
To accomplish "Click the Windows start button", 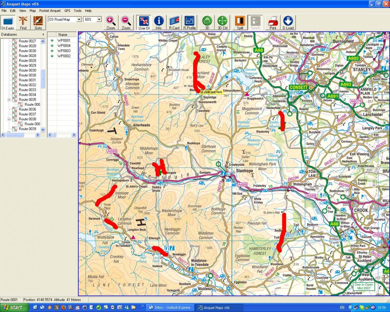I will [x=13, y=307].
